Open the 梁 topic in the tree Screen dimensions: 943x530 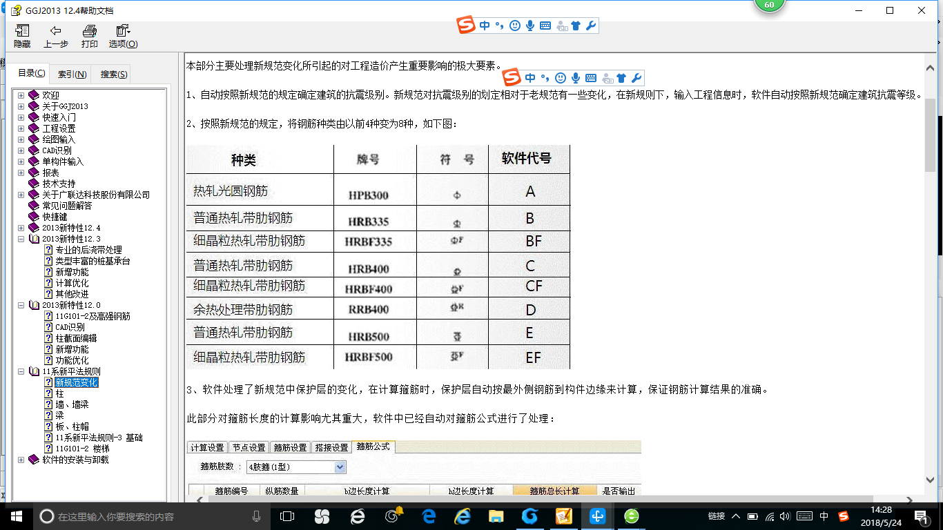pyautogui.click(x=59, y=415)
